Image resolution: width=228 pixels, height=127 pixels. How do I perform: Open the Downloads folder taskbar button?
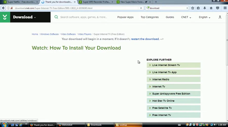pos(100,125)
